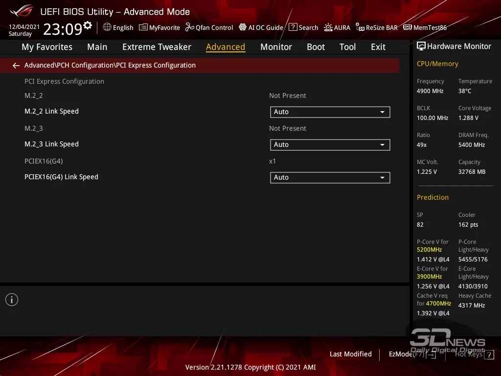Click the 23:09 clock display
The height and width of the screenshot is (376, 501).
(63, 29)
